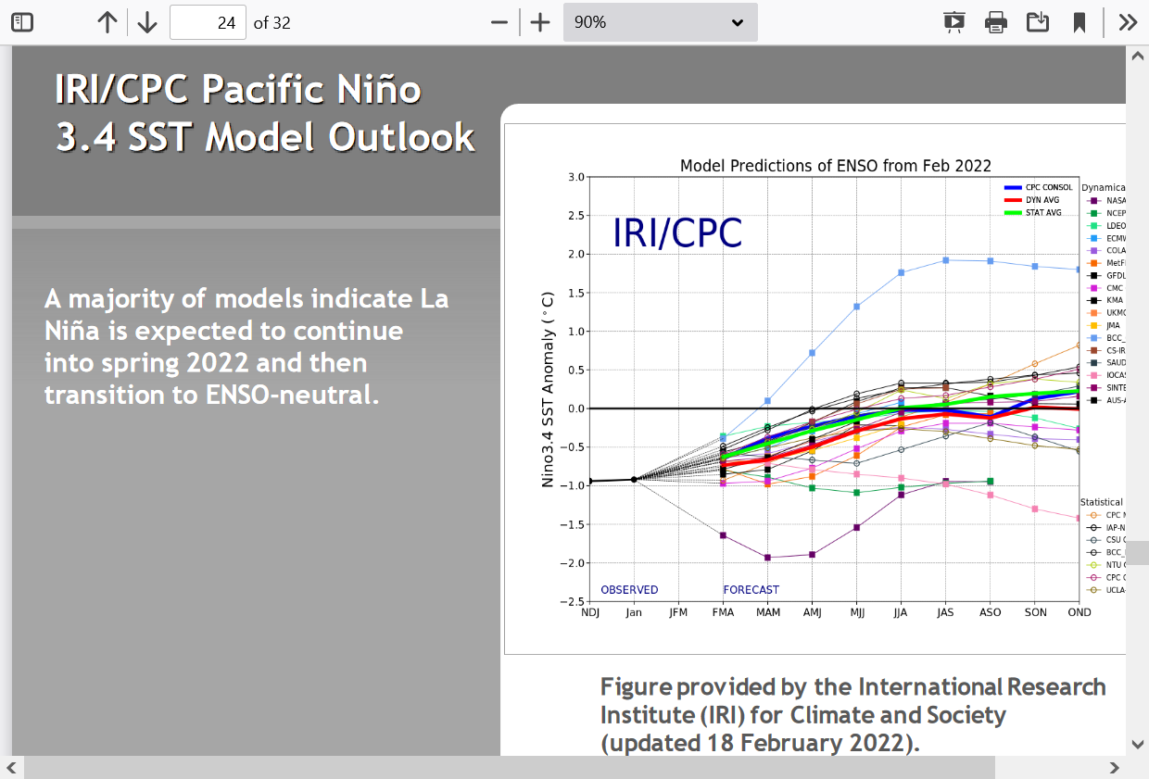Toggle the PDF sidebar panel
Image resolution: width=1149 pixels, height=779 pixels.
click(x=22, y=22)
